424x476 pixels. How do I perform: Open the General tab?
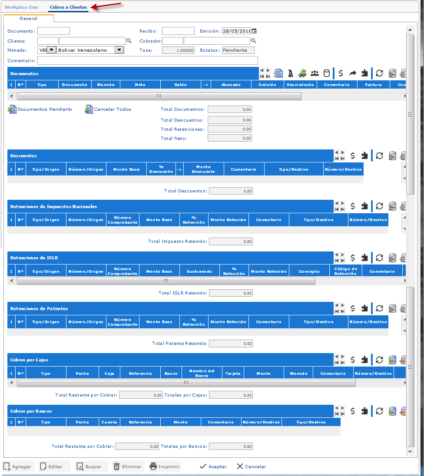pyautogui.click(x=29, y=19)
